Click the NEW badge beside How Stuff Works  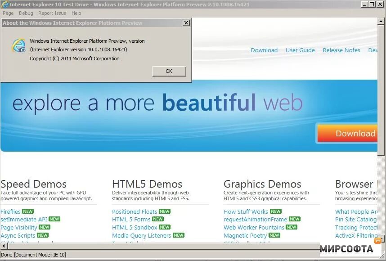pyautogui.click(x=275, y=211)
